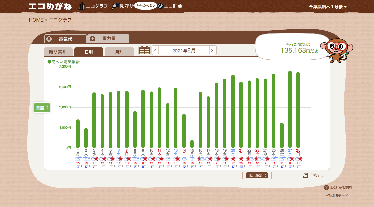Click the 2021年2月 month field

click(x=184, y=50)
